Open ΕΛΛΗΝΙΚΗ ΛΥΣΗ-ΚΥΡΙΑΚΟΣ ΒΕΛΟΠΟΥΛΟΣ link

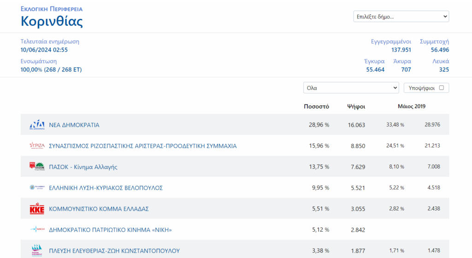point(106,188)
